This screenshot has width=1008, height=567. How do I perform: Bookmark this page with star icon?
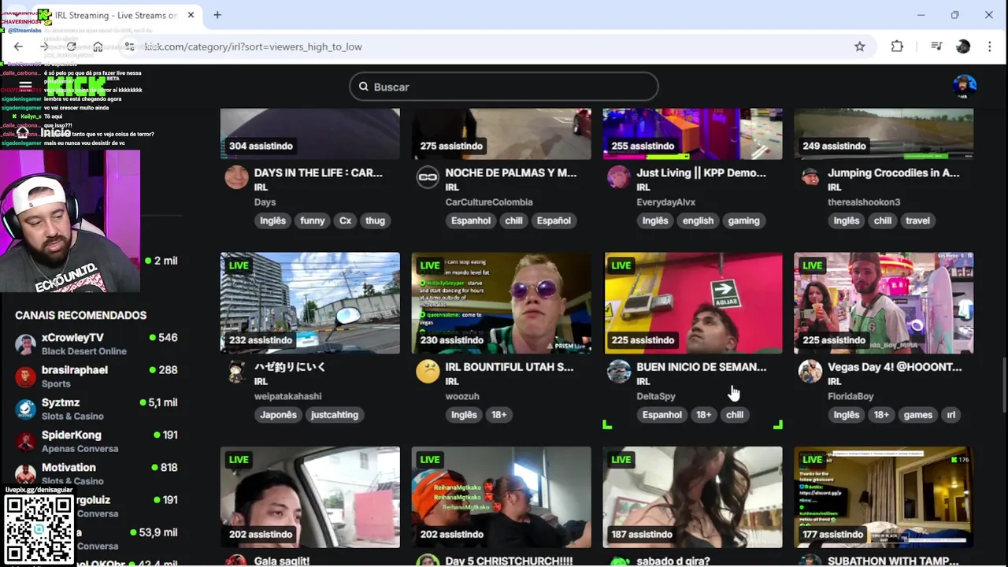click(x=860, y=46)
